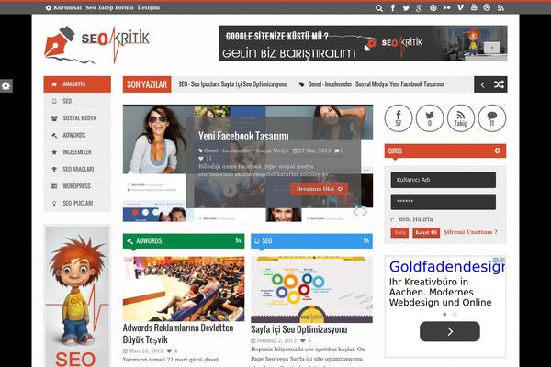
Task: Click the Son Yazılar label
Action: coord(147,84)
